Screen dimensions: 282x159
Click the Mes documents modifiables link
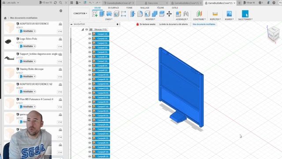click(x=204, y=24)
